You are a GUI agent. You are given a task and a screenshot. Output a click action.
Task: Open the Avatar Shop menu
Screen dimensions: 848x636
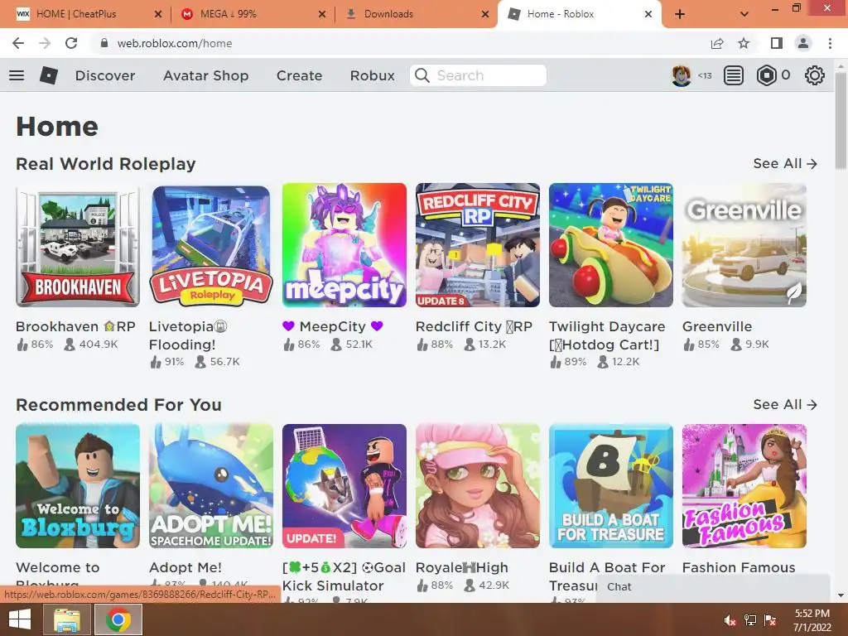[x=205, y=75]
